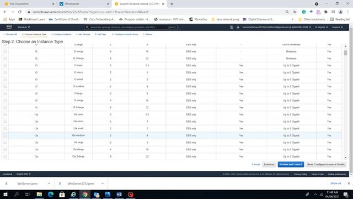The image size is (353, 199).
Task: Launch Internet Explorer from taskbar
Action: click(x=73, y=194)
